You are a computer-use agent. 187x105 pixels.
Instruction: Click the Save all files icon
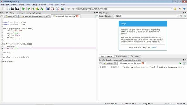tap(17, 9)
